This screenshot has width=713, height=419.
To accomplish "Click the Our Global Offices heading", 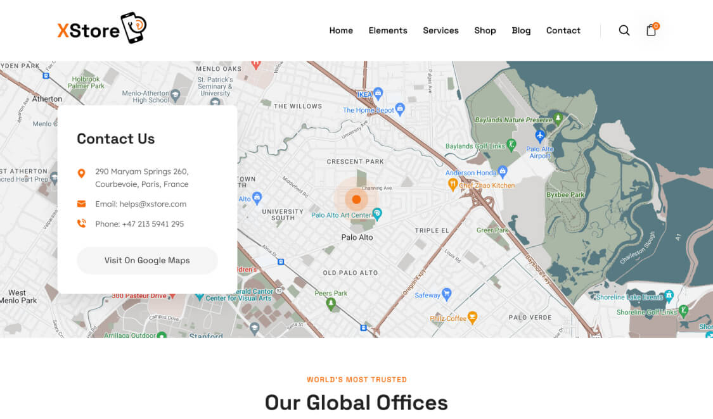I will [x=356, y=402].
